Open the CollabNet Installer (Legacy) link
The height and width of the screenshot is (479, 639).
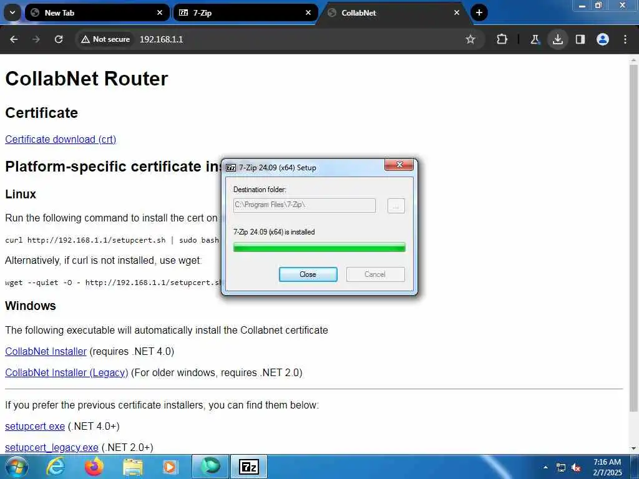pos(66,372)
